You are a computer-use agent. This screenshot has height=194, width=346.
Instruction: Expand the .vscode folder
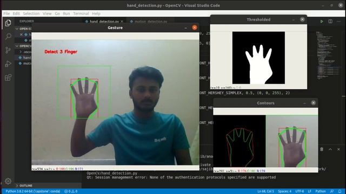pos(25,52)
